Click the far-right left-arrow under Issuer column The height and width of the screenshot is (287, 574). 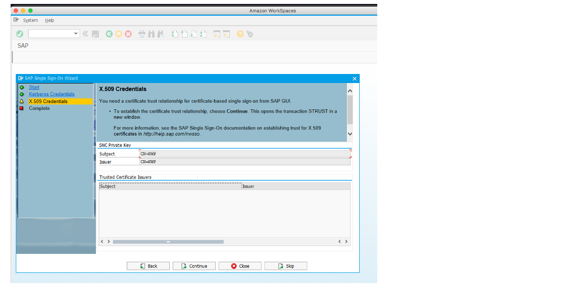pyautogui.click(x=340, y=242)
